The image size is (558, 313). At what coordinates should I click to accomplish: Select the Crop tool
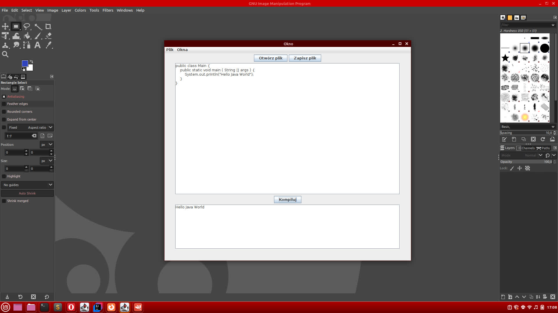tap(48, 27)
